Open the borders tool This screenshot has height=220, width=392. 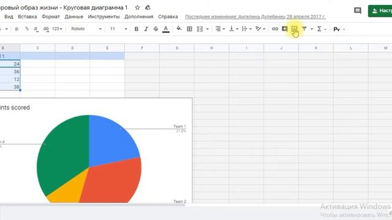(189, 29)
